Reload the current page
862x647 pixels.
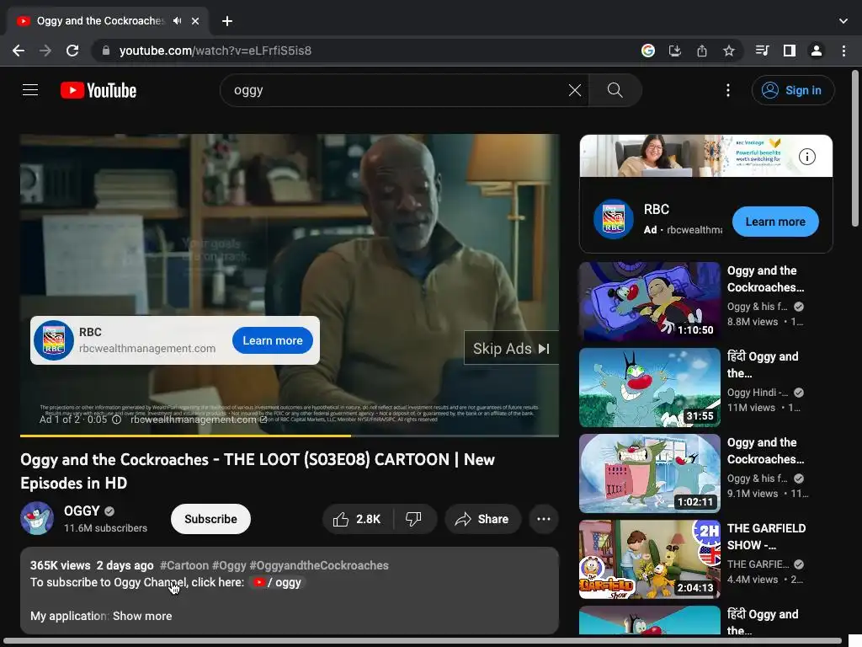(x=72, y=51)
